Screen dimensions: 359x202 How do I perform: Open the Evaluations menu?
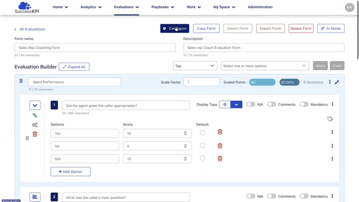point(126,7)
